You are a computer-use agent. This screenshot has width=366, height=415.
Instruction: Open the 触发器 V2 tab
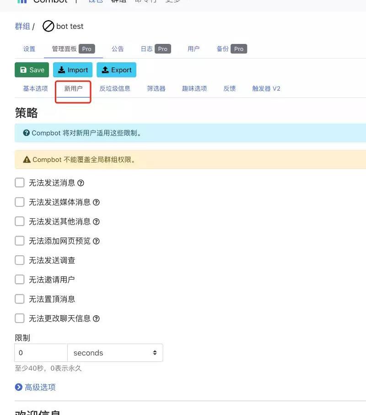266,88
